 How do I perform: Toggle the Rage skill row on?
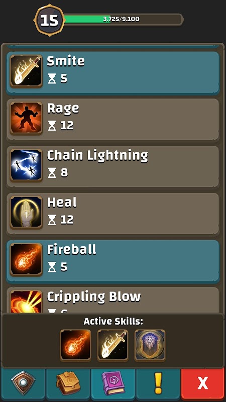point(112,120)
